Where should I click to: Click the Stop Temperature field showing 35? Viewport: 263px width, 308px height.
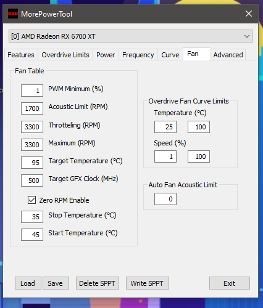coord(32,217)
